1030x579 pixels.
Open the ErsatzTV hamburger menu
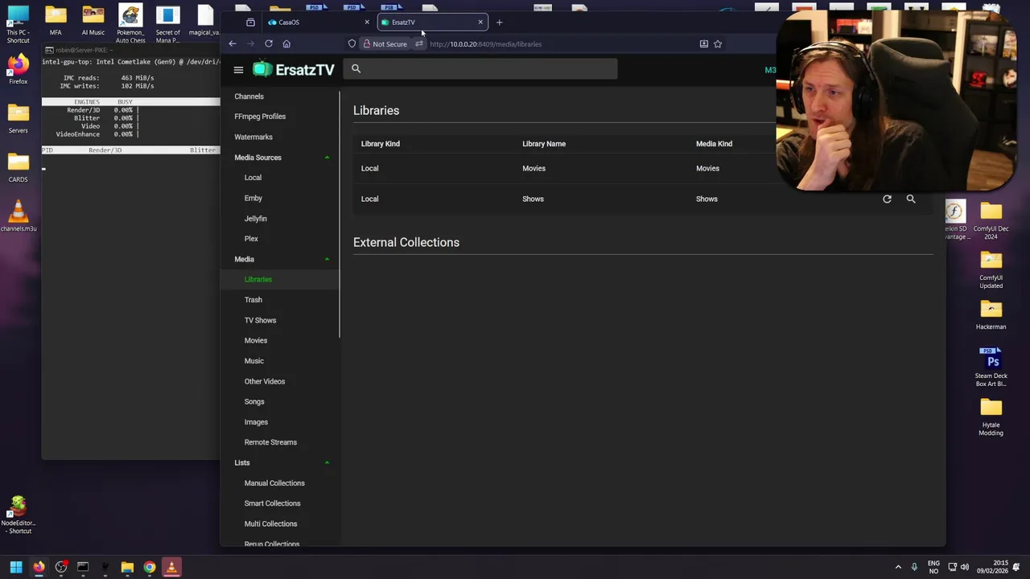click(x=238, y=70)
